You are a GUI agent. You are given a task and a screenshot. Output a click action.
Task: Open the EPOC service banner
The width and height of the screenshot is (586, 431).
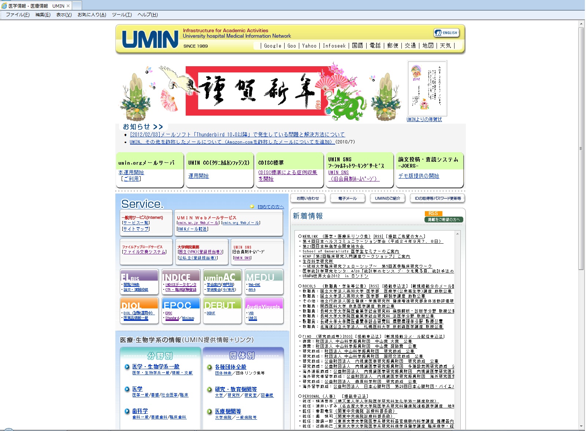pos(181,303)
